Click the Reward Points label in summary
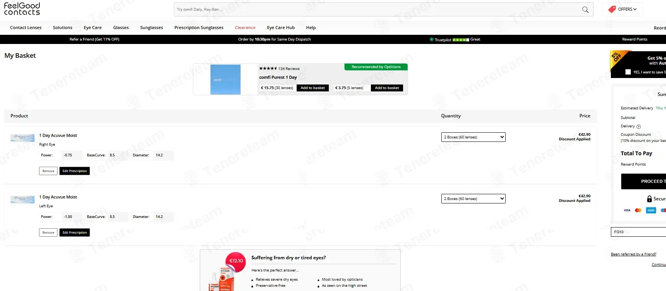The height and width of the screenshot is (291, 666). click(633, 164)
